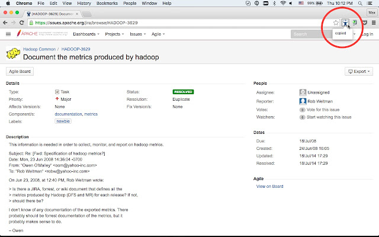The width and height of the screenshot is (379, 237).
Task: Click the menu bar clock 'Thu 10:12 PM'
Action: (339, 3)
